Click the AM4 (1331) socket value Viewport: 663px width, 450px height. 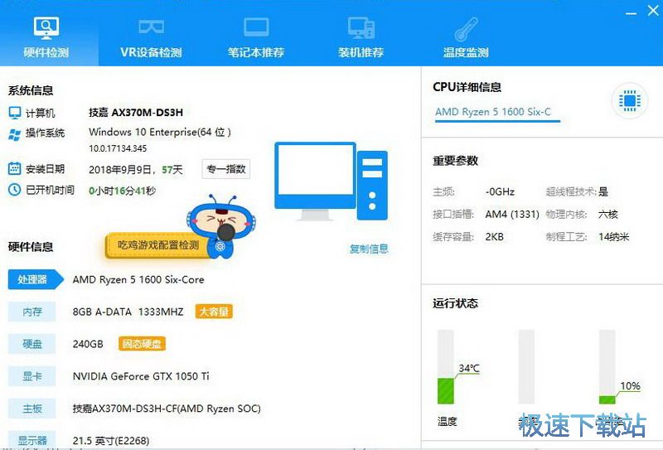coord(512,215)
